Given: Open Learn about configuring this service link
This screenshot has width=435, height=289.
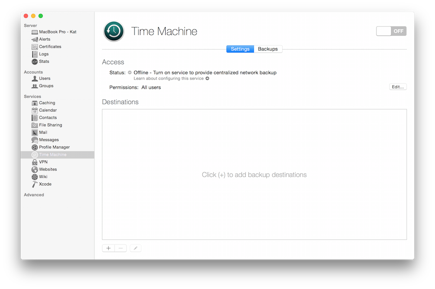Looking at the screenshot, I should [x=169, y=79].
